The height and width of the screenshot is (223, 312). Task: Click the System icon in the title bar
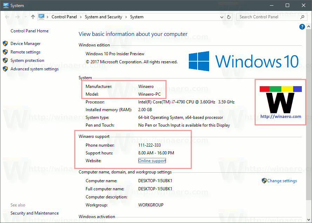pyautogui.click(x=6, y=5)
